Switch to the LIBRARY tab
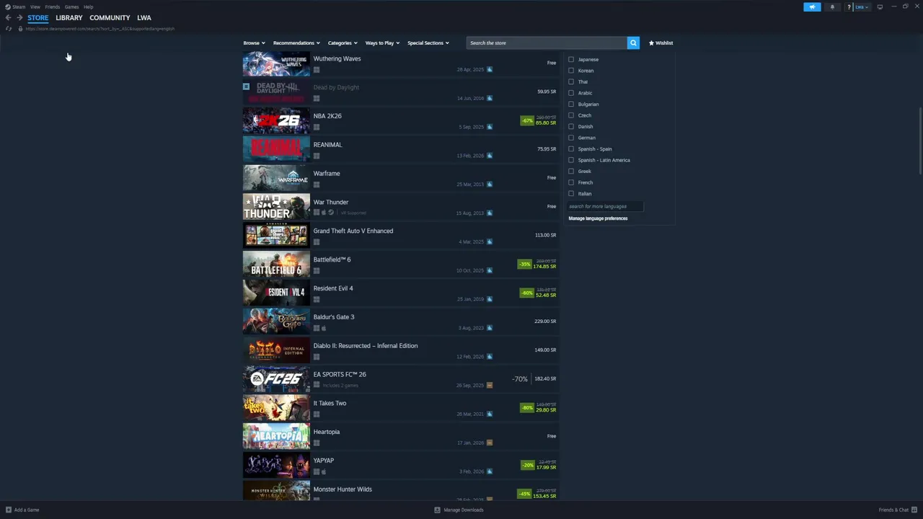The image size is (923, 519). pos(69,17)
